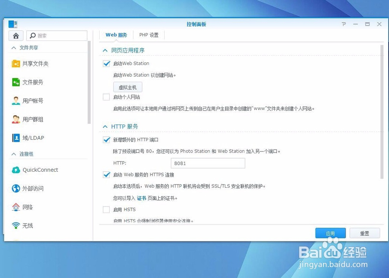
Task: Enable the 启动个人网站 option
Action: coord(106,97)
